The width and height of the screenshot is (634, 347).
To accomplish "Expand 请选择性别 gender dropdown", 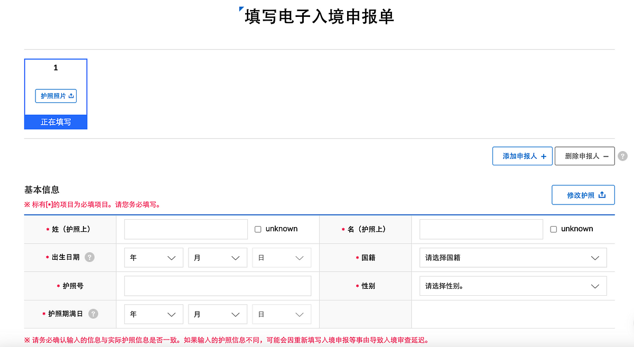I will tap(512, 286).
